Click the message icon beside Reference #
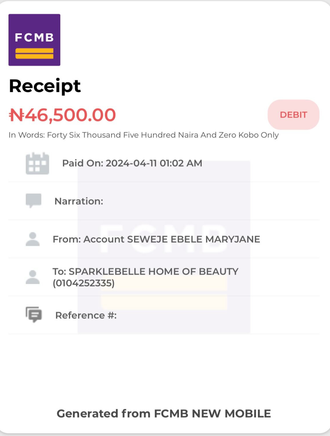 tap(34, 315)
